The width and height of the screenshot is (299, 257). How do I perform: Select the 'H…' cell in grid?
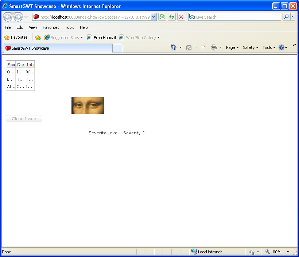20,79
